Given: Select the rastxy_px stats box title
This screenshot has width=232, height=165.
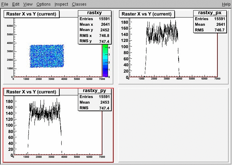Looking at the screenshot, I should click(x=210, y=13).
